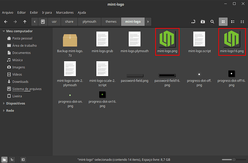Select the mint-logo-scale-2.plymouth file
Image resolution: width=248 pixels, height=163 pixels.
coord(70,69)
